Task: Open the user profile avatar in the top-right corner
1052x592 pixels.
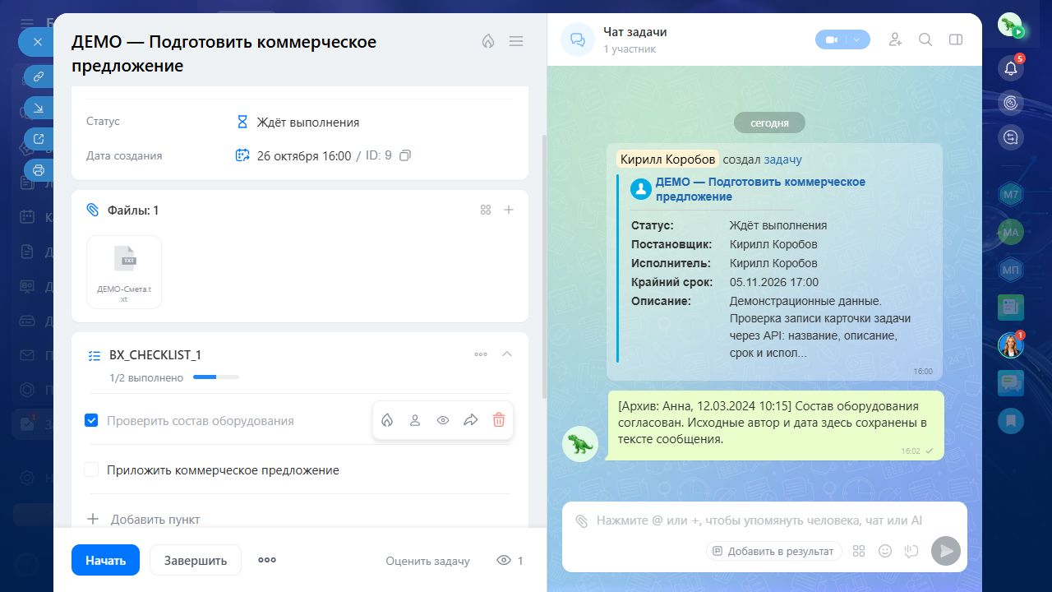Action: click(x=1010, y=25)
